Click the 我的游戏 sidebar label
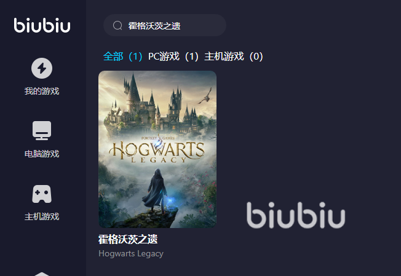The width and height of the screenshot is (401, 276). click(42, 91)
